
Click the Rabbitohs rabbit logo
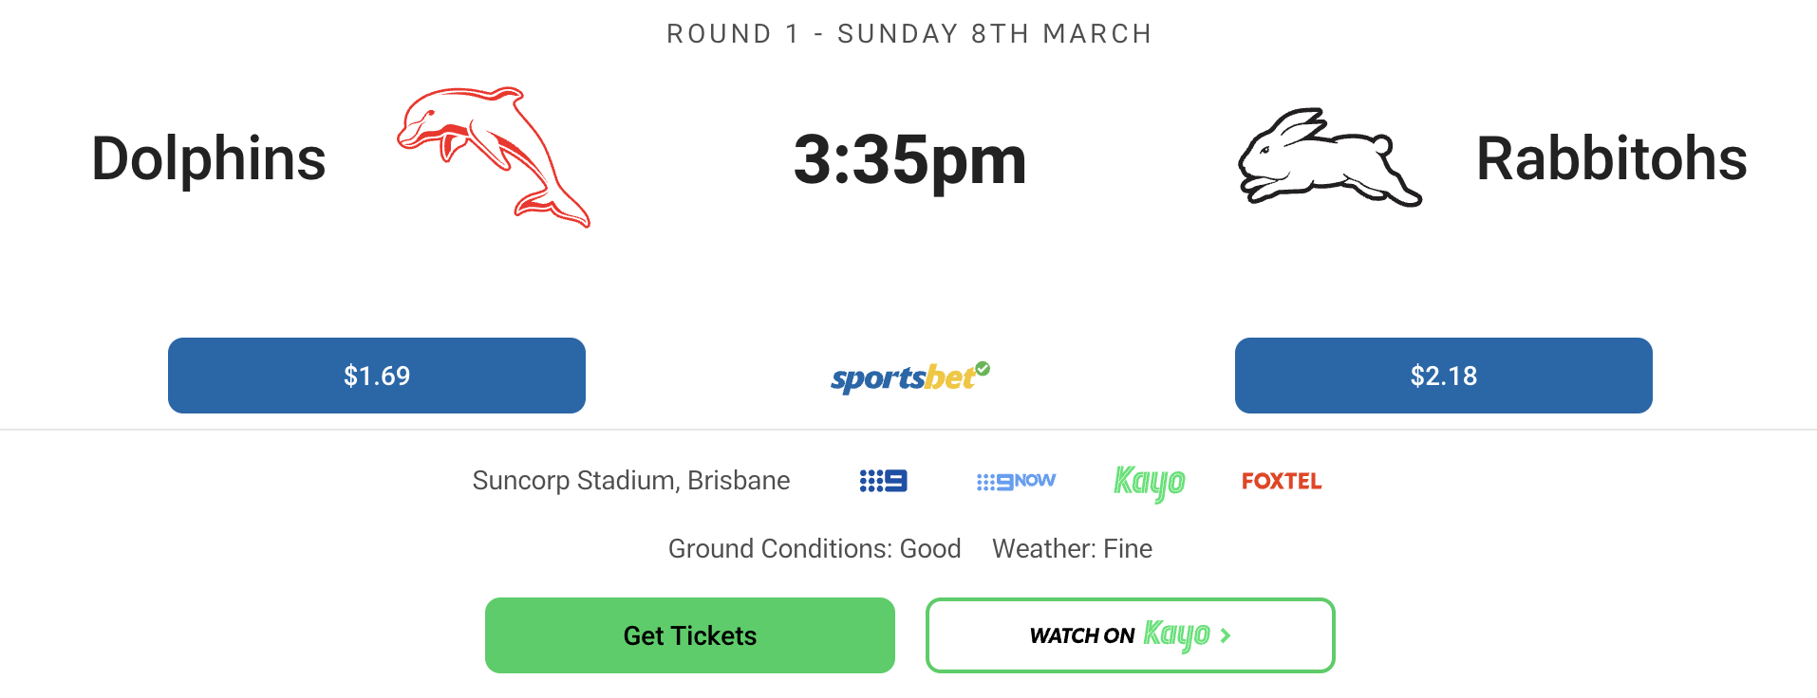point(1329,157)
